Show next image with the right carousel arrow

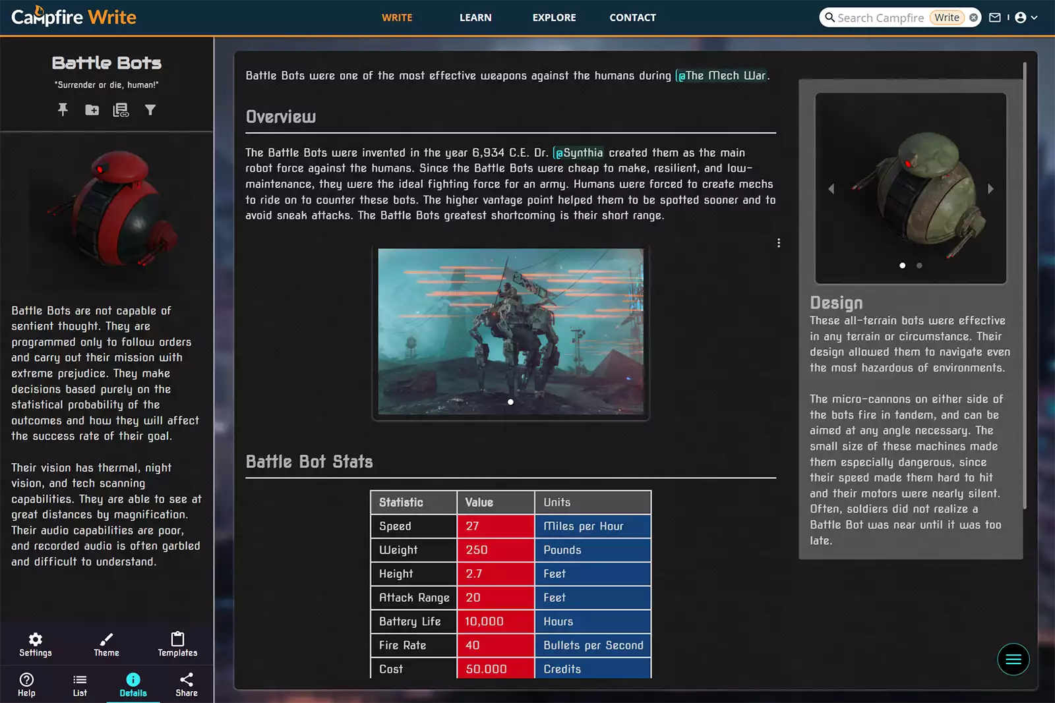[x=991, y=188]
